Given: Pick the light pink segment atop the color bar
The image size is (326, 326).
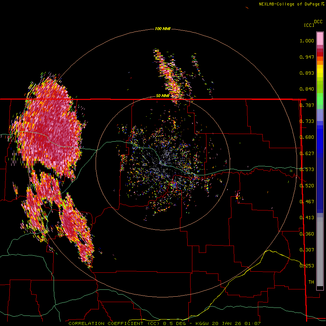Looking at the screenshot, I should point(320,39).
